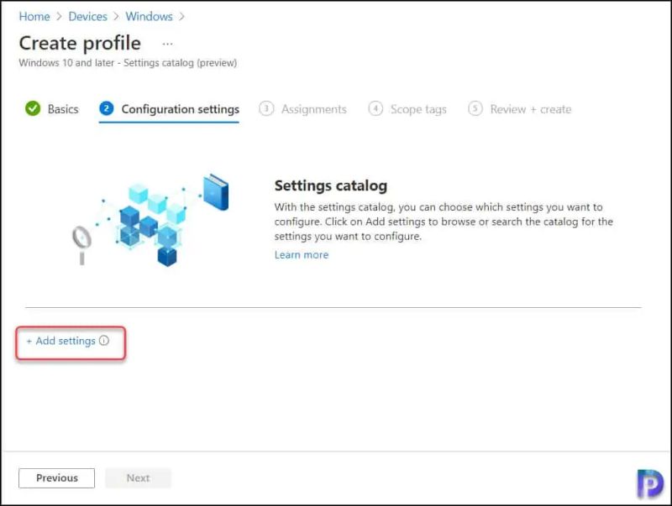Open the Learn more link
This screenshot has height=506, width=672.
click(301, 254)
